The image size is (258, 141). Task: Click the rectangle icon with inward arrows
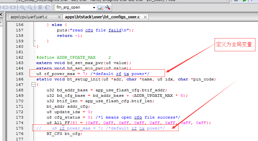13,7
